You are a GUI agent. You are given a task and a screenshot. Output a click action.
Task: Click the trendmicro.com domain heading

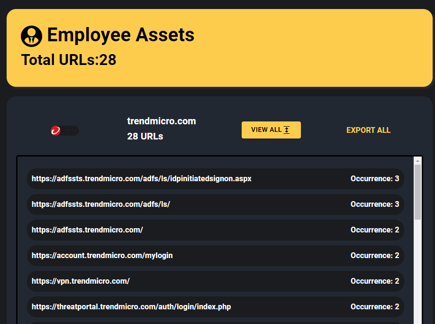coord(162,121)
